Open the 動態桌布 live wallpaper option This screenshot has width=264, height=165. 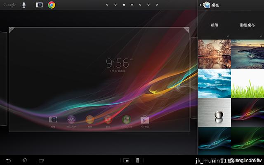coord(247,25)
